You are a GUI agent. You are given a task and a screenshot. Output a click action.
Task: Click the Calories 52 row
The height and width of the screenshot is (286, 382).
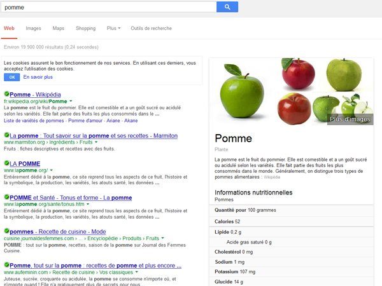292,222
